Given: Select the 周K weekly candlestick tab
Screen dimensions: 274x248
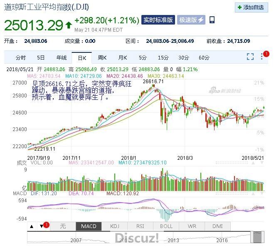Looking at the screenshot, I should pyautogui.click(x=102, y=57).
